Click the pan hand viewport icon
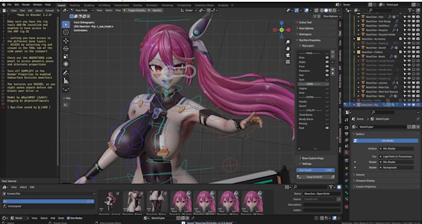 tap(288, 48)
